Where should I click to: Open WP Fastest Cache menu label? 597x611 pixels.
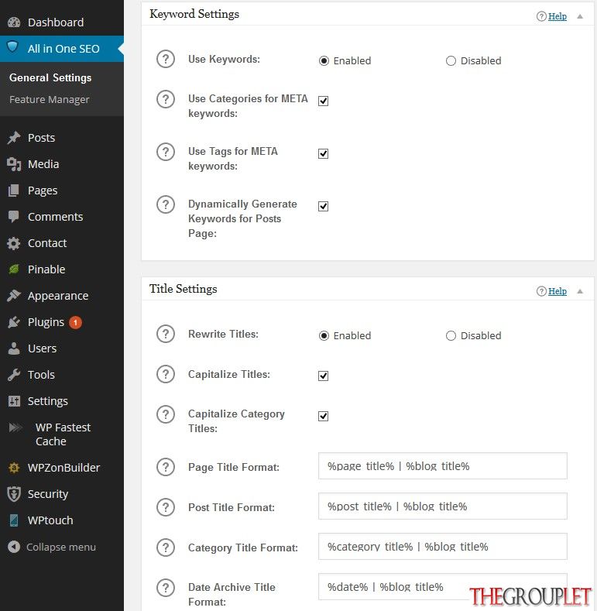pyautogui.click(x=63, y=434)
